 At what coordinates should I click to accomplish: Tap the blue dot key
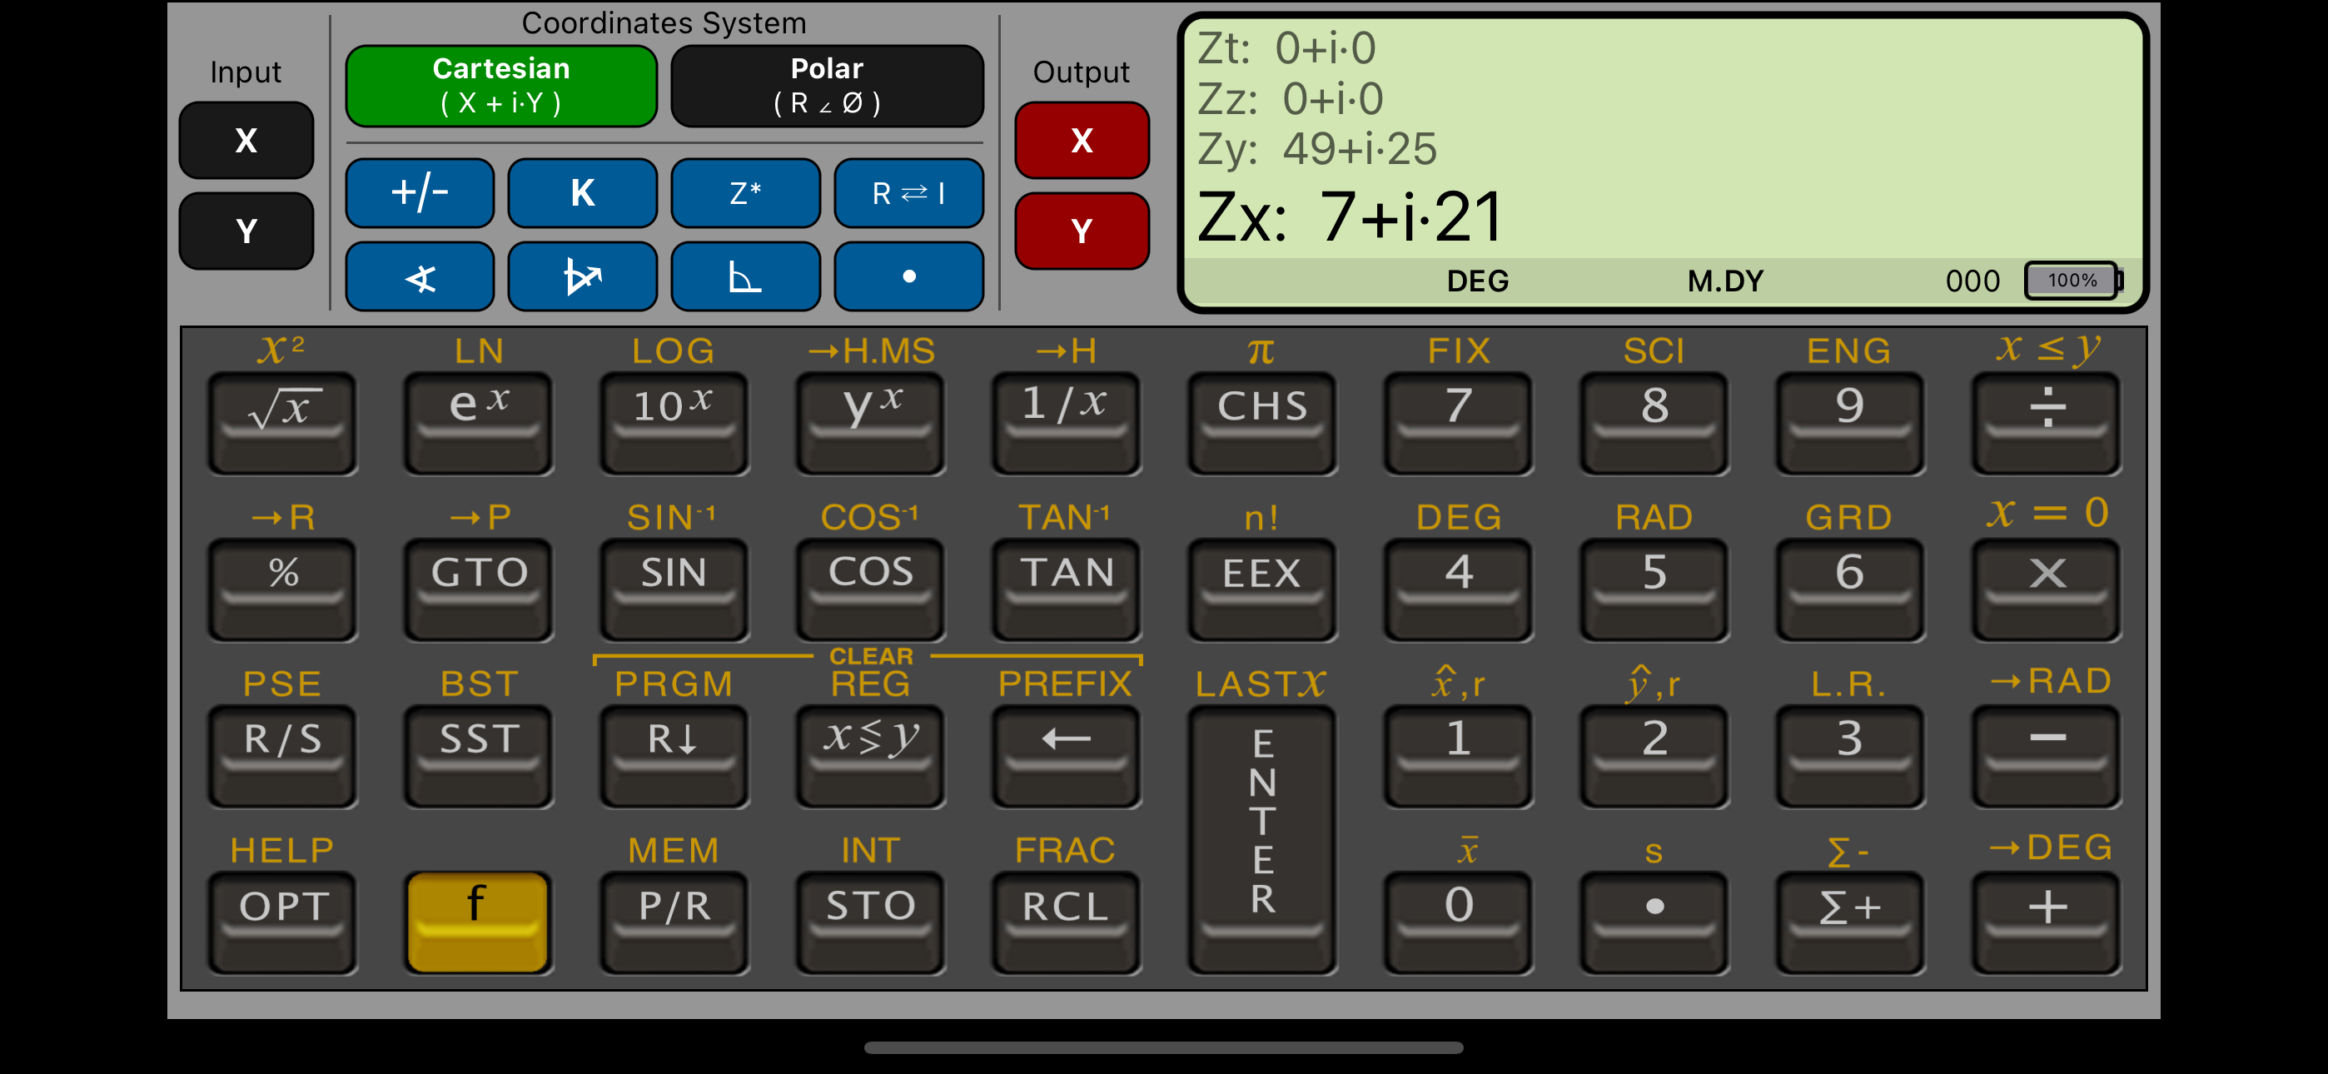908,276
